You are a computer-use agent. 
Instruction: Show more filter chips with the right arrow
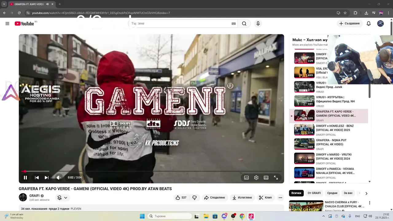(366, 193)
